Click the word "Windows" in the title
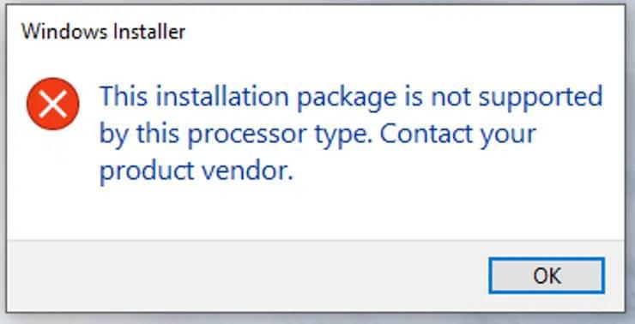 [x=65, y=32]
